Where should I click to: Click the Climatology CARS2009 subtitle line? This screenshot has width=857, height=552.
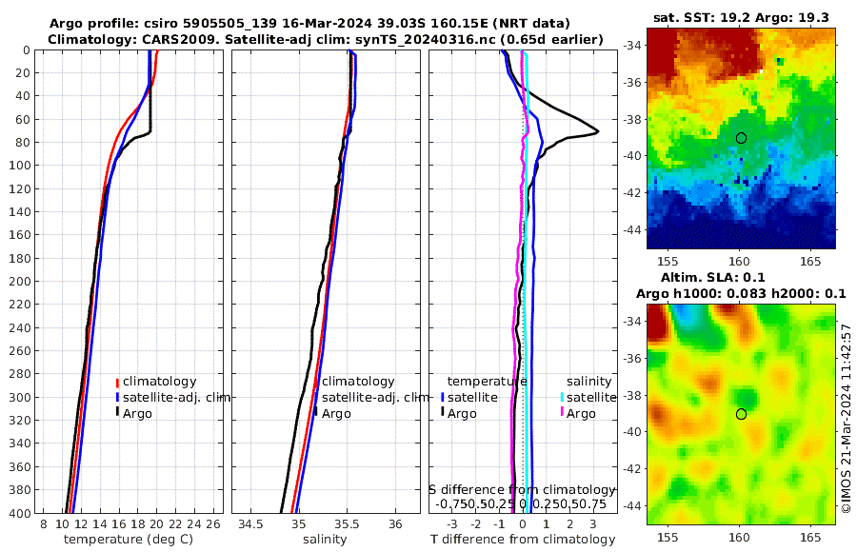pyautogui.click(x=326, y=39)
